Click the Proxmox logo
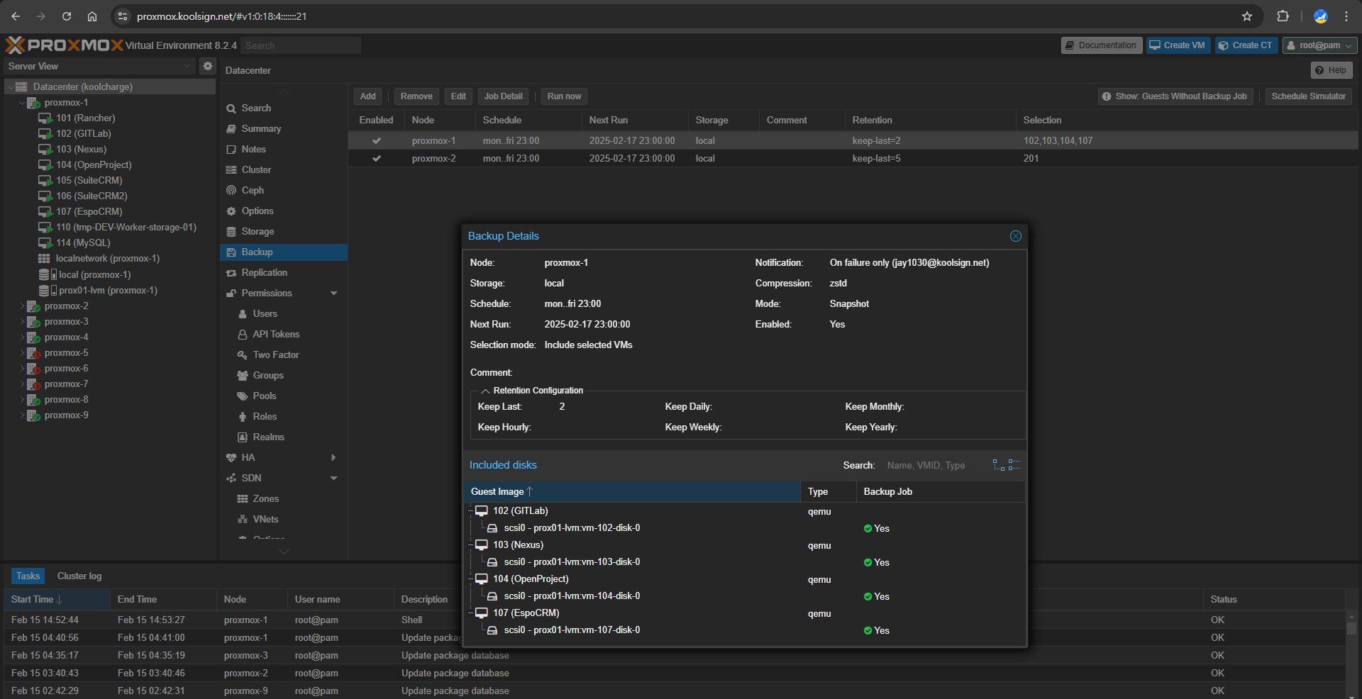The height and width of the screenshot is (699, 1362). 65,45
